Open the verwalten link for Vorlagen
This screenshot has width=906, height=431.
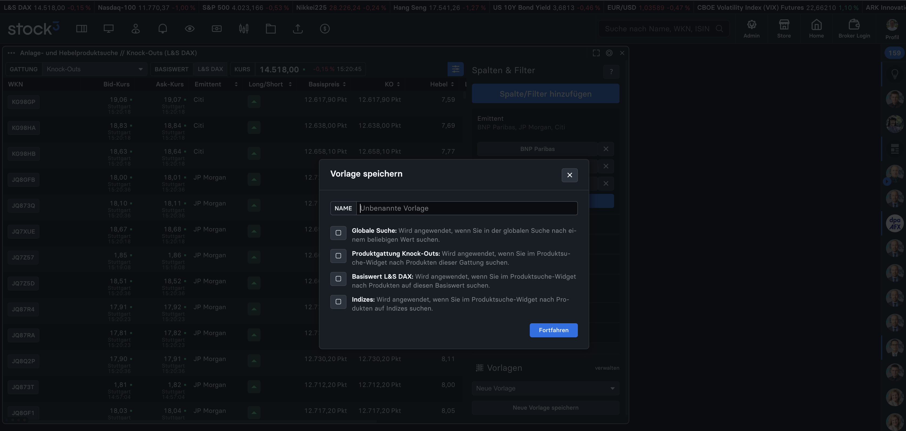coord(607,368)
